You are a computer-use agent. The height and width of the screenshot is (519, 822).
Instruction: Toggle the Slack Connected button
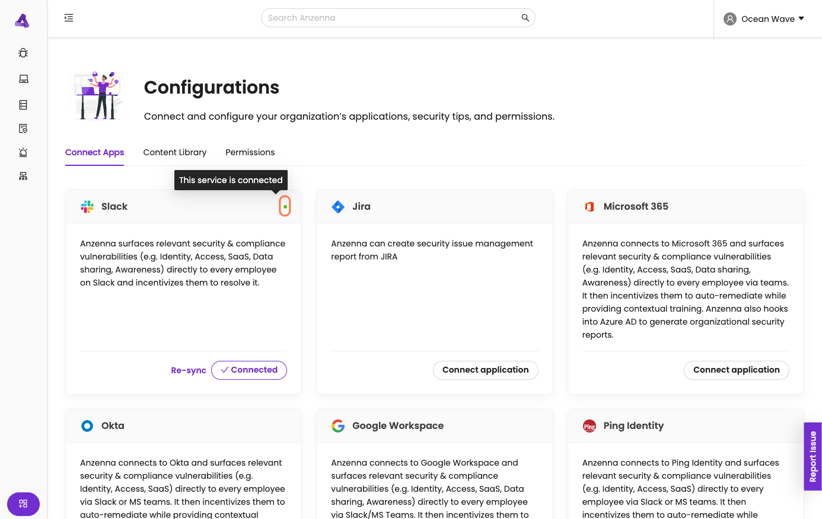click(x=249, y=370)
